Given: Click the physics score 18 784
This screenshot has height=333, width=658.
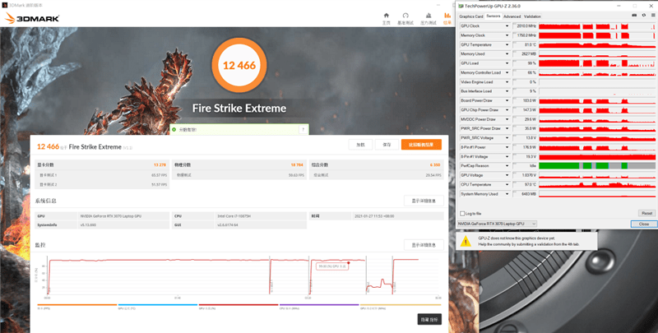Looking at the screenshot, I should click(x=297, y=164).
